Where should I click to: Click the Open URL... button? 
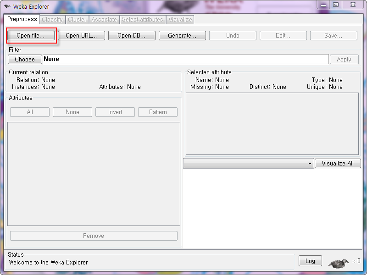(81, 36)
